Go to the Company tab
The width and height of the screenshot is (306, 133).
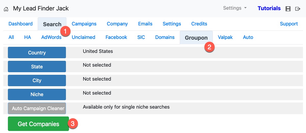pos(117,24)
